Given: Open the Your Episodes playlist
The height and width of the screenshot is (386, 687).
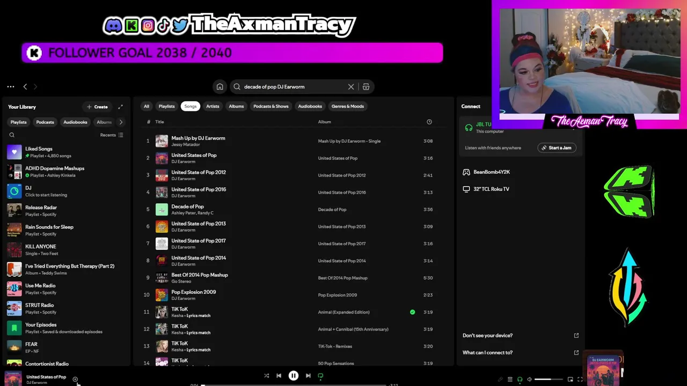Looking at the screenshot, I should click(66, 328).
